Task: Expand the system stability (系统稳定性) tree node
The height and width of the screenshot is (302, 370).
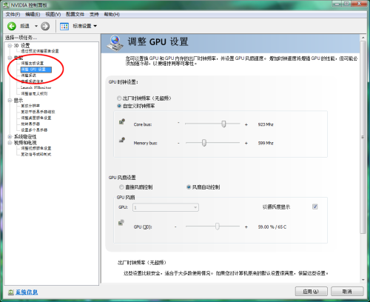Action: 10,136
